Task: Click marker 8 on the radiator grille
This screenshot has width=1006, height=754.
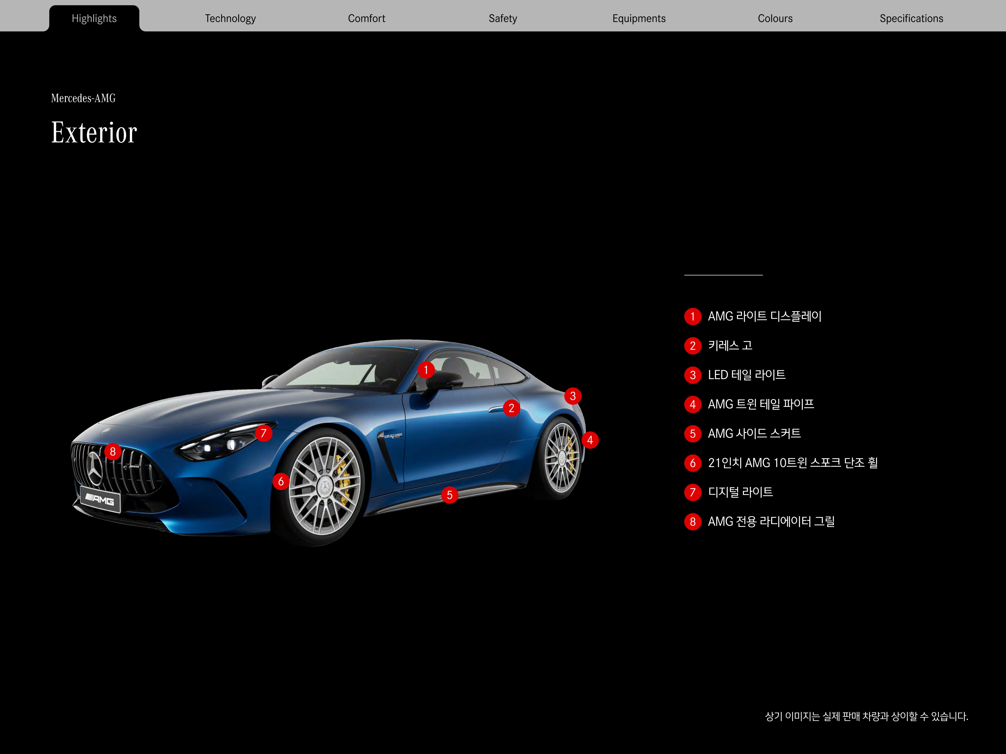Action: pyautogui.click(x=113, y=452)
